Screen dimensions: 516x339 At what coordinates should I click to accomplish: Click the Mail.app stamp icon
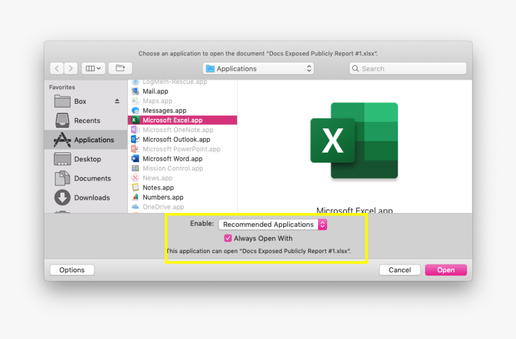pos(135,91)
